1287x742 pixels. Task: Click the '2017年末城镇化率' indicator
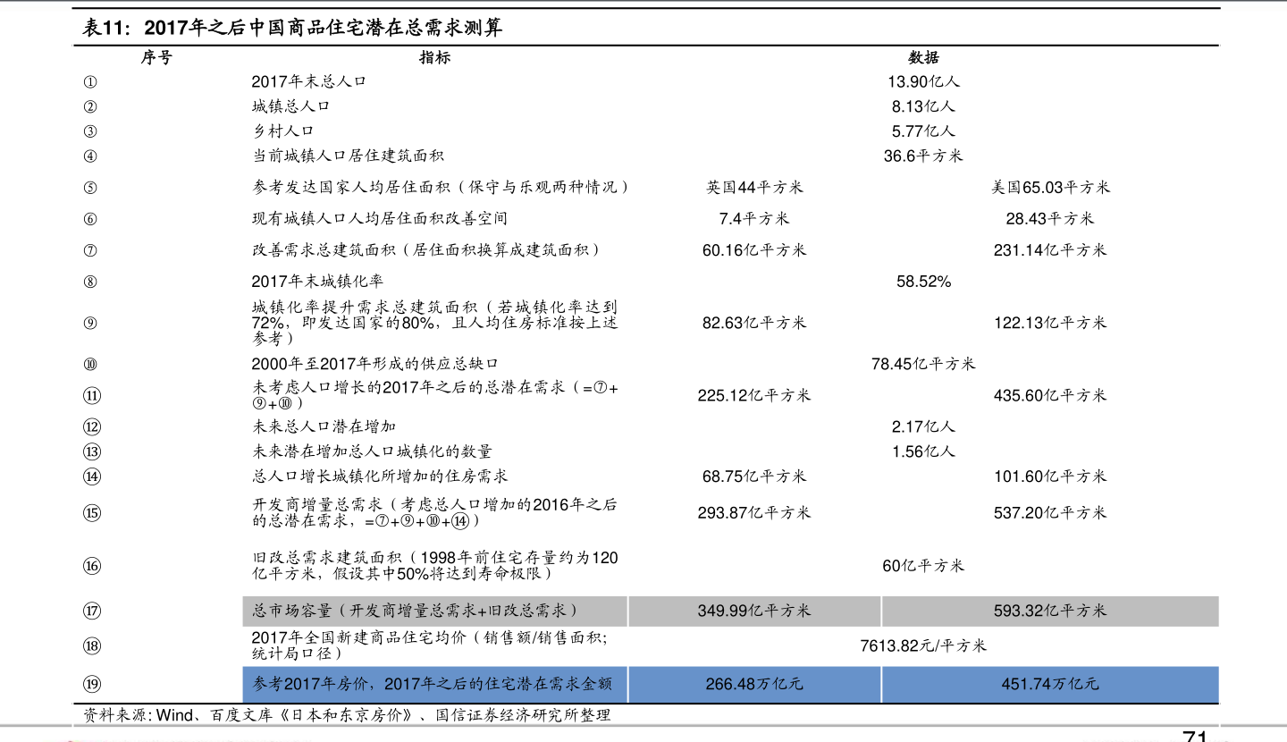tap(317, 282)
